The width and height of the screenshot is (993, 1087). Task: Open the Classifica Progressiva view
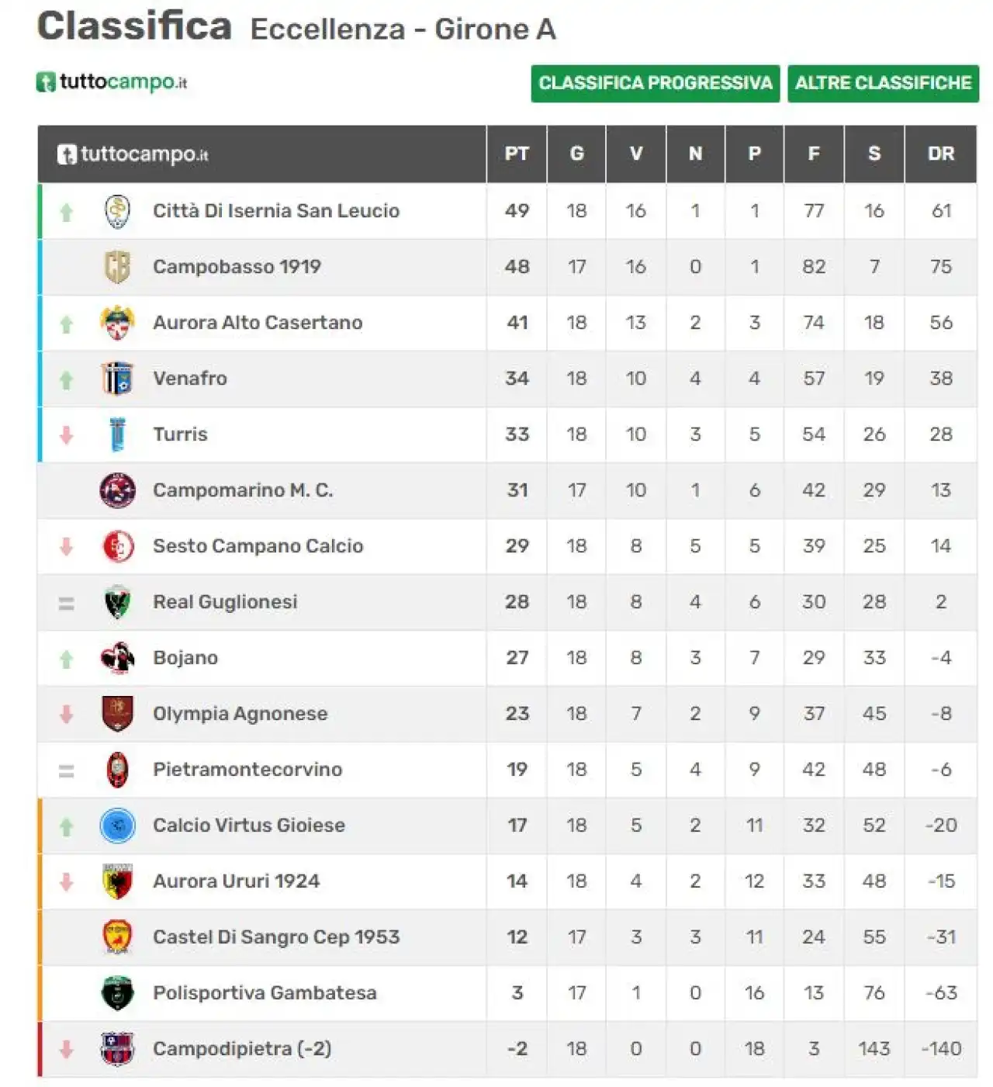tap(656, 83)
